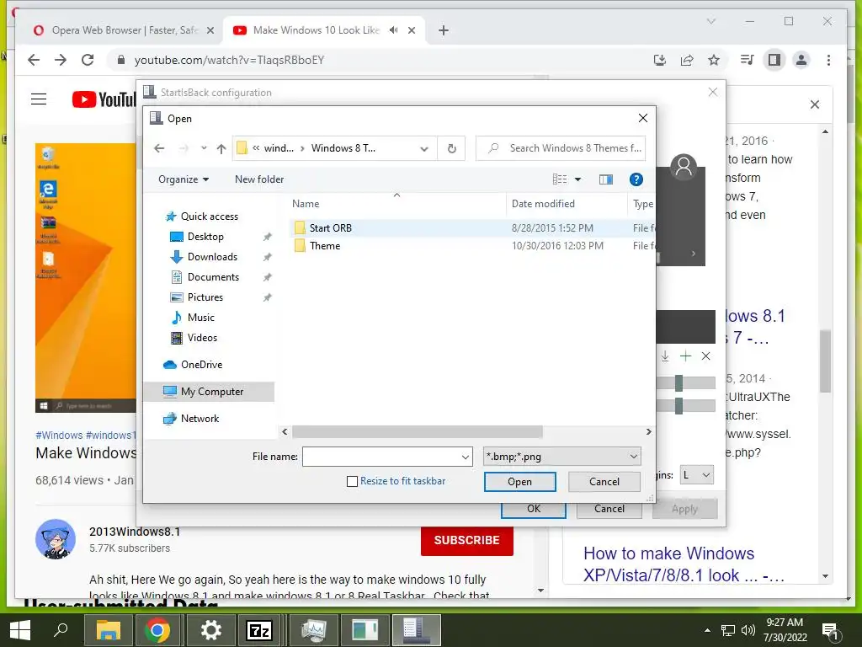Switch to the Opera Web Browser tab
The image size is (862, 647).
click(x=125, y=30)
